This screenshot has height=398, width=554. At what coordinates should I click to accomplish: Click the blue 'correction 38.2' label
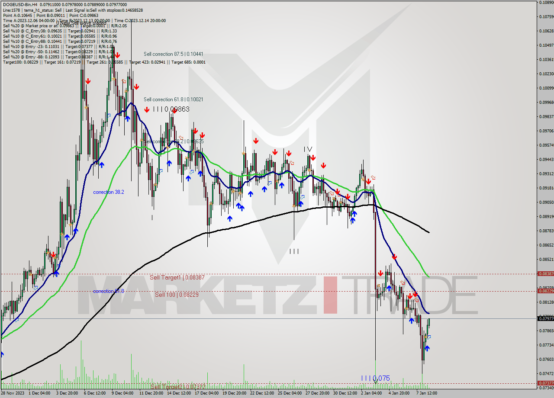[109, 192]
